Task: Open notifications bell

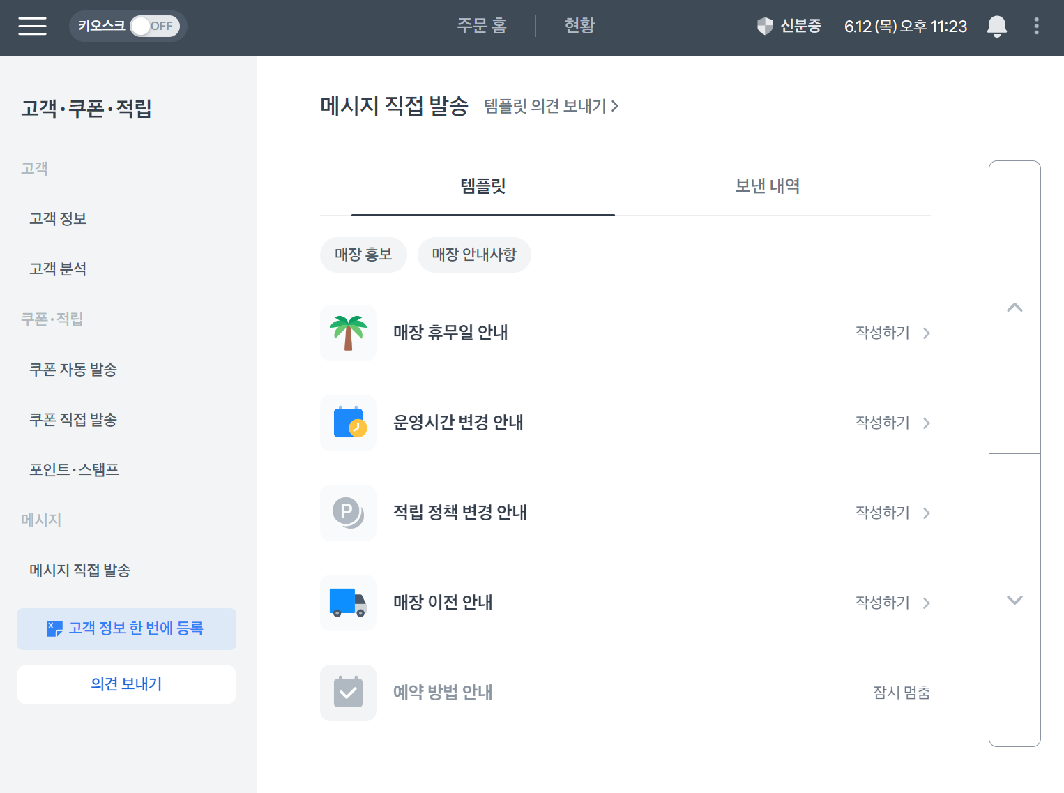Action: tap(997, 27)
